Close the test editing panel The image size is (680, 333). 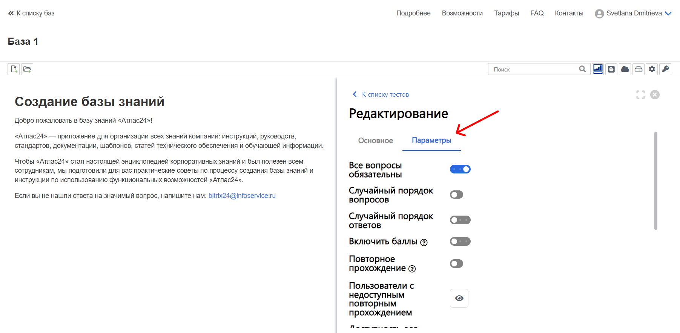pos(655,94)
